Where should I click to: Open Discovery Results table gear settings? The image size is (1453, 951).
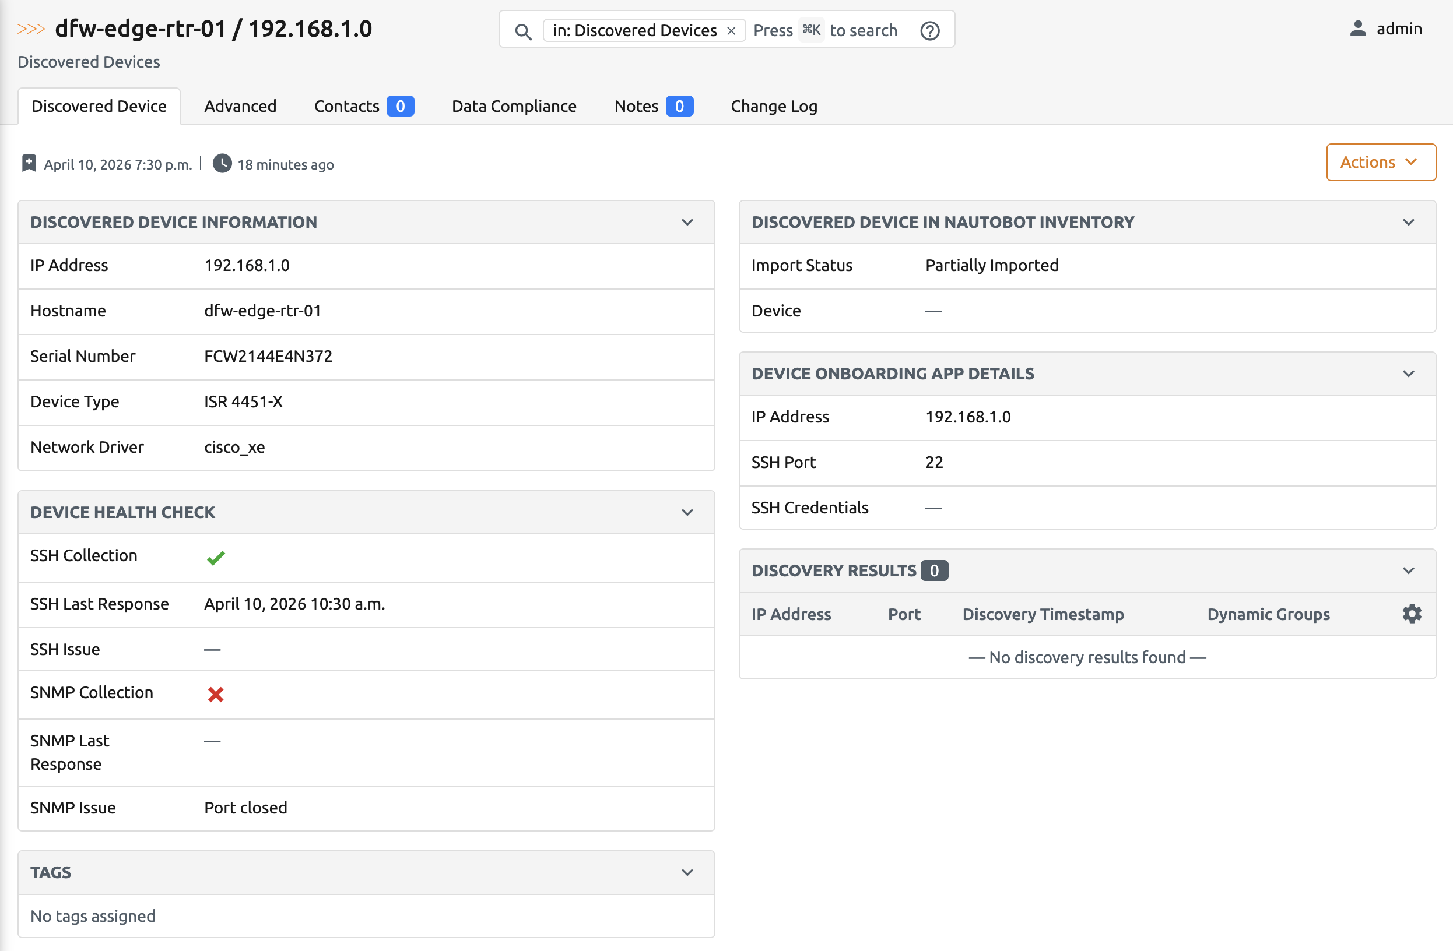[1411, 614]
